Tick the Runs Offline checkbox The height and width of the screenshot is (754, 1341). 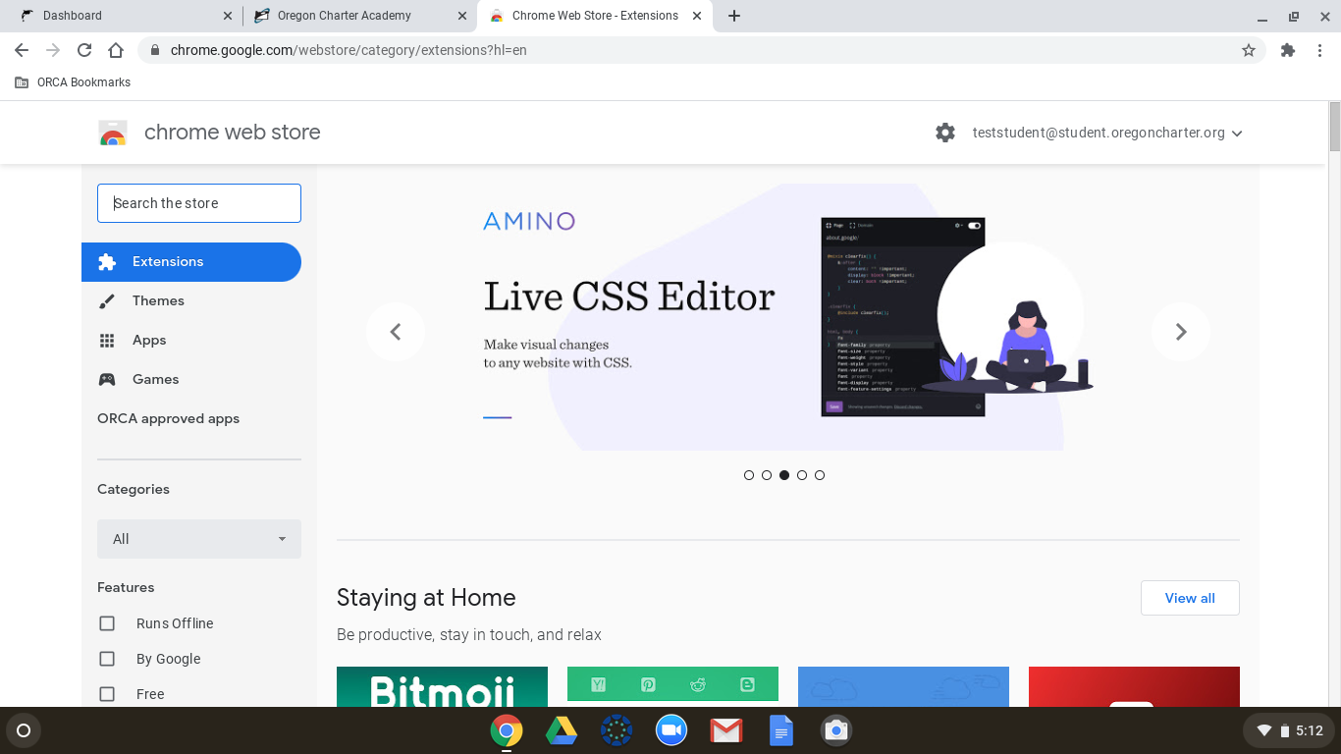(x=107, y=623)
